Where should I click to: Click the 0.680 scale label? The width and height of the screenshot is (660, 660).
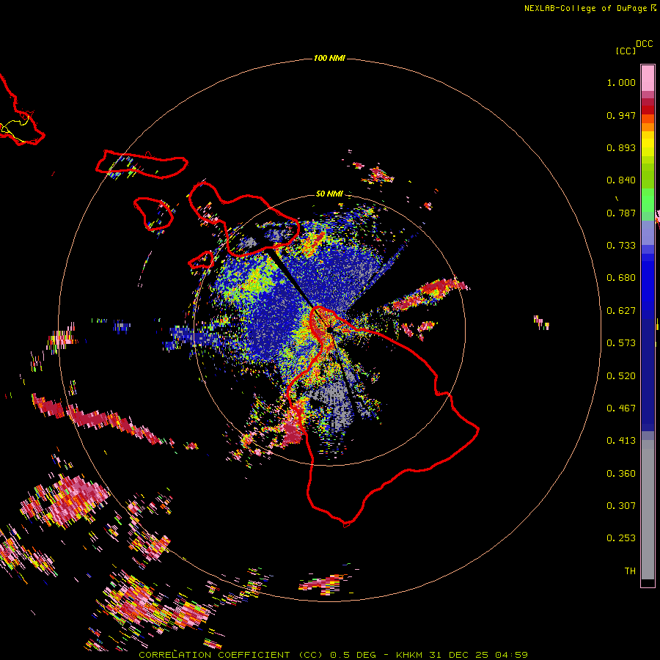[x=621, y=278]
